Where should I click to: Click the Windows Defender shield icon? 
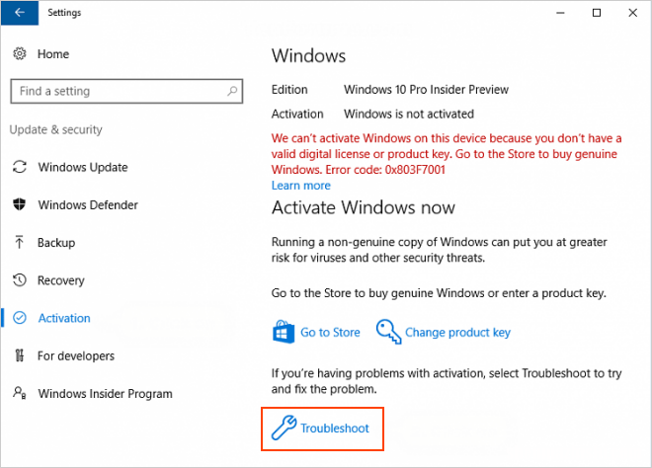[19, 205]
